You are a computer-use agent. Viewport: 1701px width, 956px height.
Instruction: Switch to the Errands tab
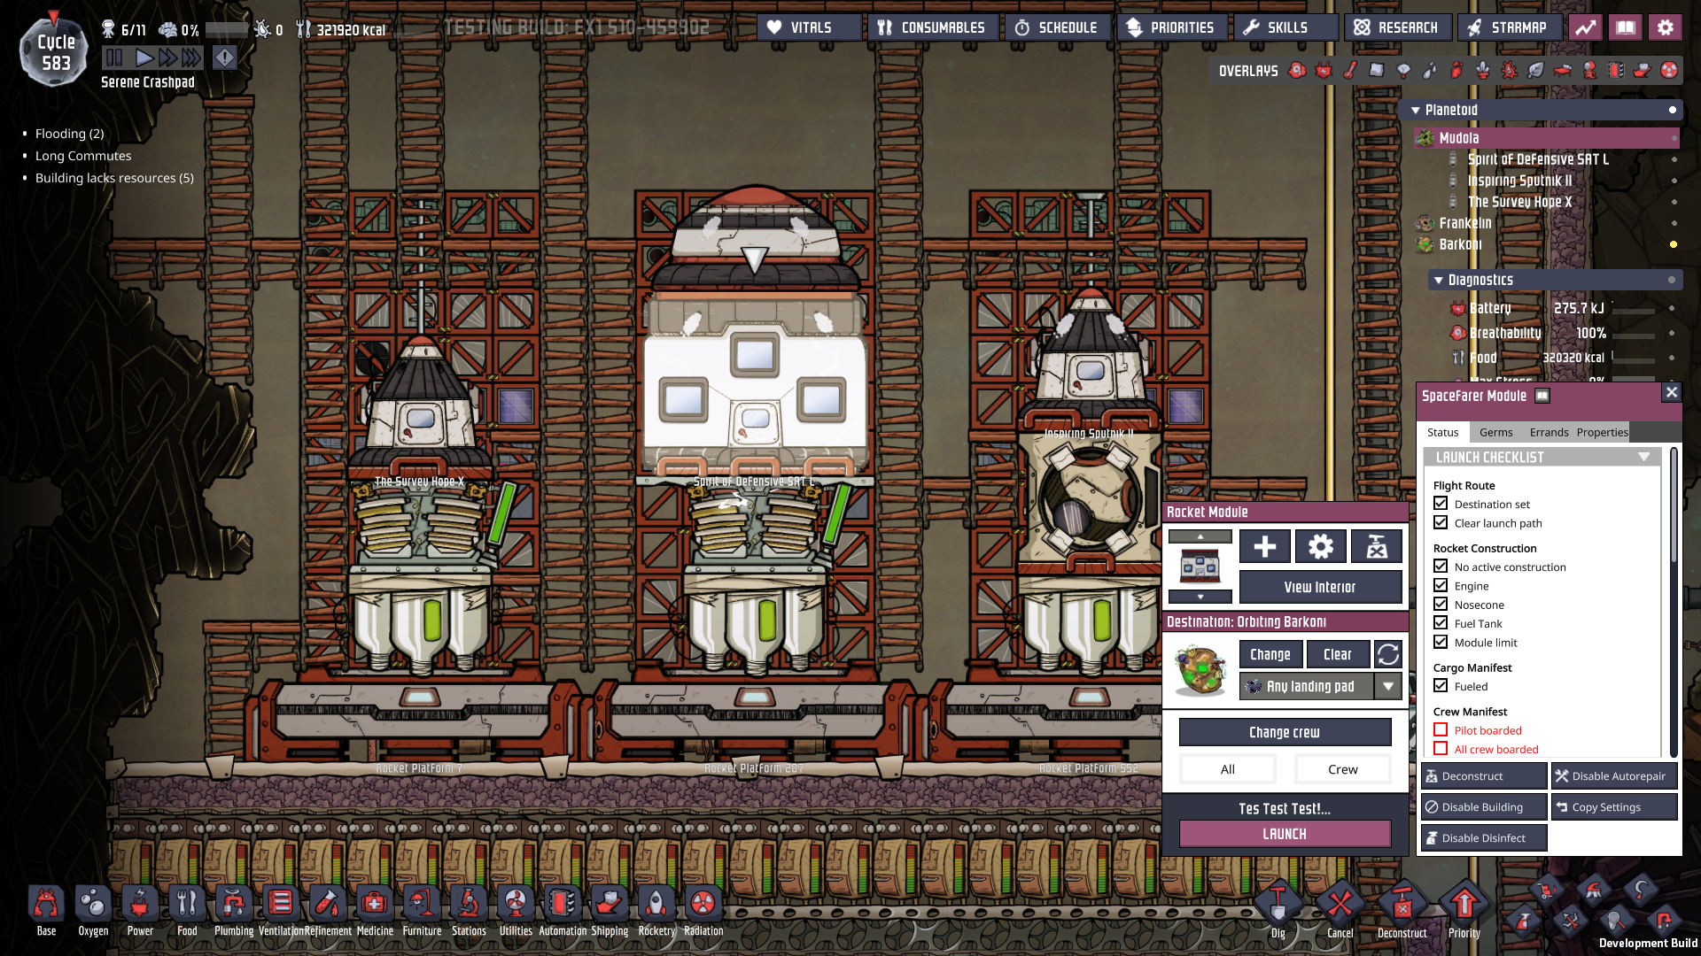click(1549, 432)
